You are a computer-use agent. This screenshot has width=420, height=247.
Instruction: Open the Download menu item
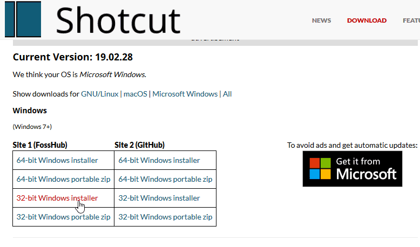[x=367, y=20]
